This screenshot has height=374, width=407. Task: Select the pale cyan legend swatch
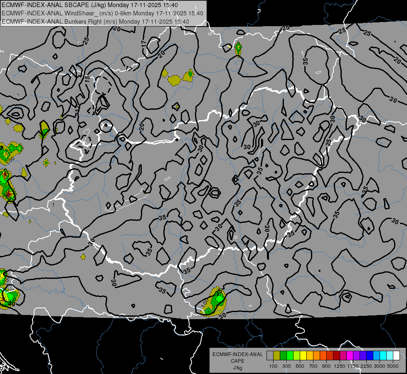tap(390, 356)
